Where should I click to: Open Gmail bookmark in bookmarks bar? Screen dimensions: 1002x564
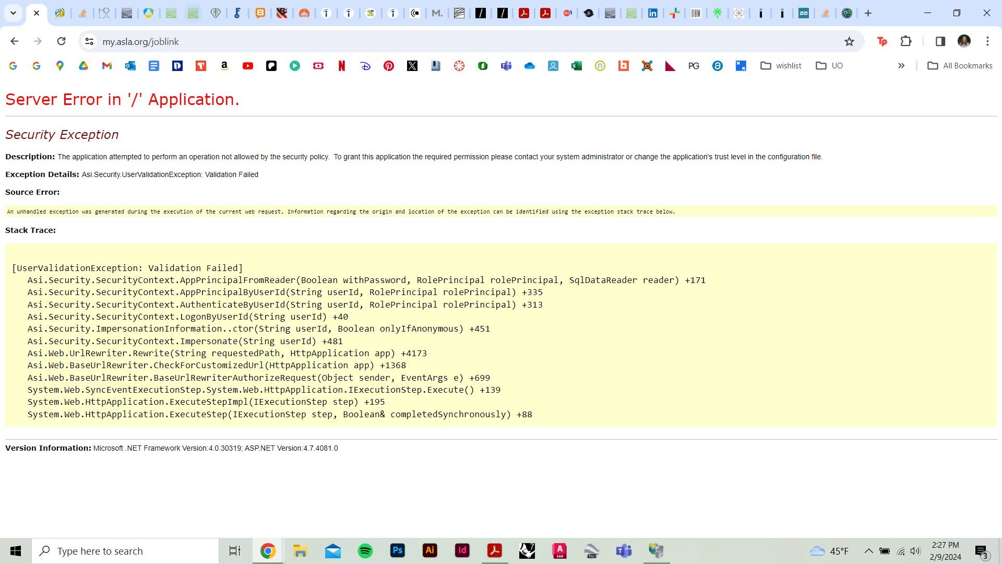click(x=107, y=66)
